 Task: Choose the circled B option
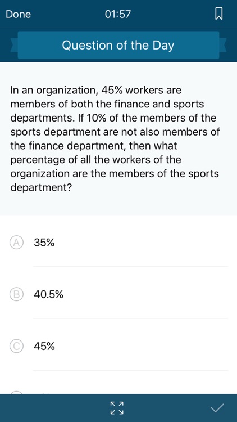coord(16,295)
